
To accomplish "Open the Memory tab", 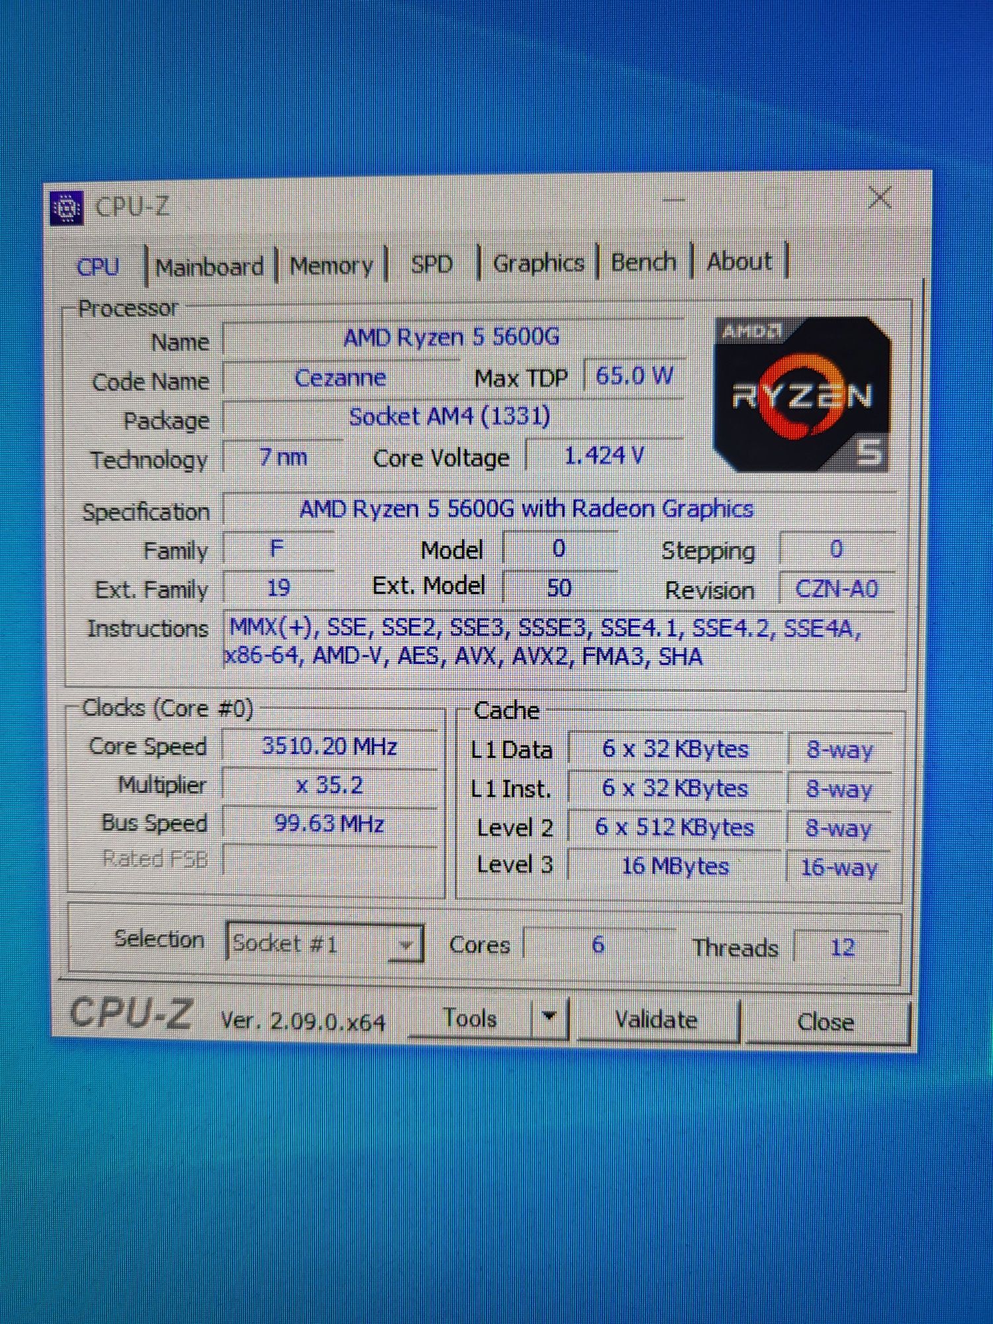I will [331, 265].
